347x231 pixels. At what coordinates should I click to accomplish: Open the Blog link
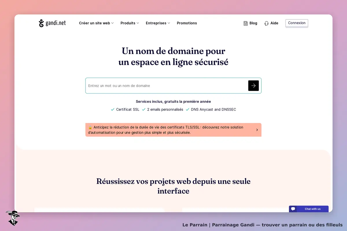pyautogui.click(x=250, y=23)
